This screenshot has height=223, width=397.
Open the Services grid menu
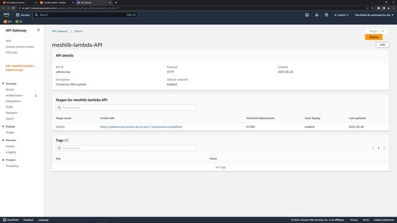(23, 15)
